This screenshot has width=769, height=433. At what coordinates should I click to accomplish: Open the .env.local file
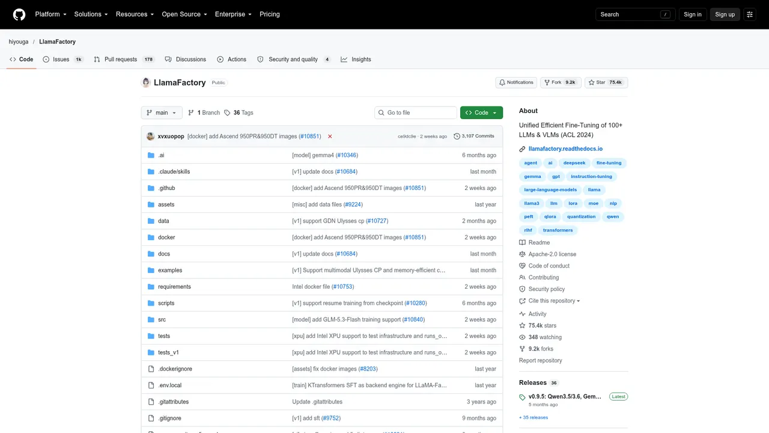(169, 385)
